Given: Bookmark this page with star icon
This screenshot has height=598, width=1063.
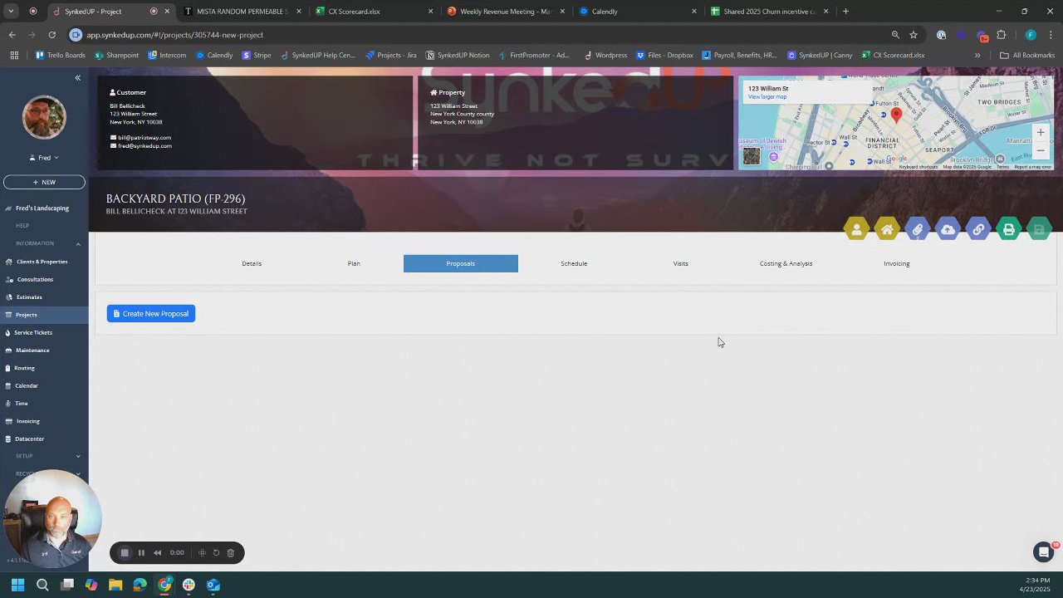Looking at the screenshot, I should [x=914, y=35].
